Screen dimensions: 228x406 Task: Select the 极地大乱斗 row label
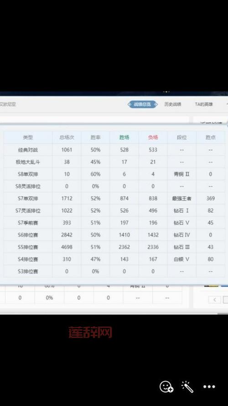pyautogui.click(x=28, y=162)
